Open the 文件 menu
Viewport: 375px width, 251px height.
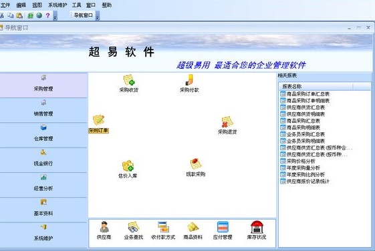(x=5, y=5)
